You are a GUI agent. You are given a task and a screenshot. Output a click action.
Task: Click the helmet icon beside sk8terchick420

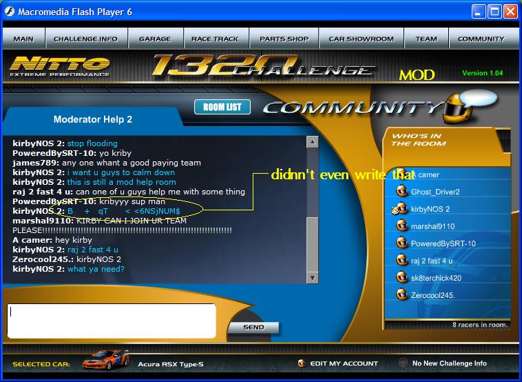click(401, 277)
